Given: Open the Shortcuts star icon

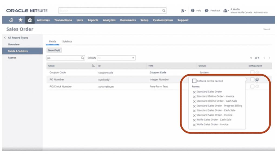Looking at the screenshot, I should tap(21, 20).
